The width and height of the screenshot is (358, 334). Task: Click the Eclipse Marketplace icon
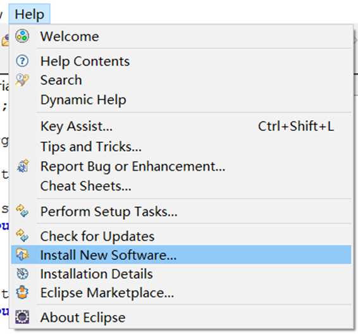click(22, 292)
